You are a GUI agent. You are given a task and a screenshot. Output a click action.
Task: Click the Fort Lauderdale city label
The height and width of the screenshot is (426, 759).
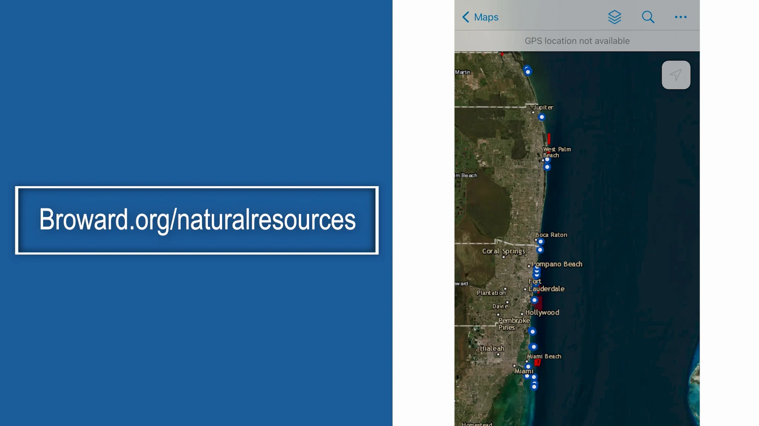click(x=546, y=288)
